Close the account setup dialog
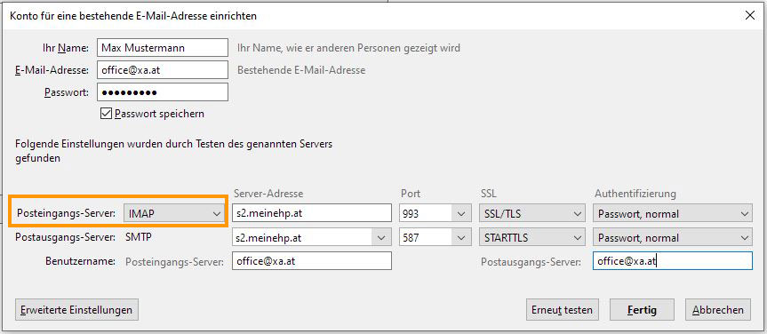 pyautogui.click(x=749, y=15)
